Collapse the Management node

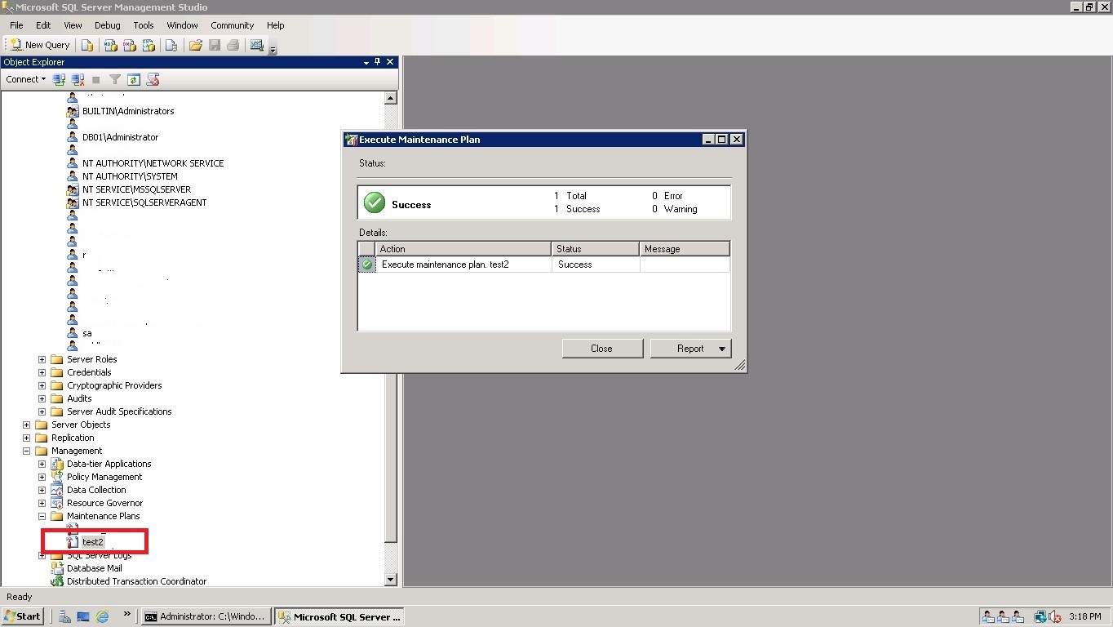pos(26,451)
